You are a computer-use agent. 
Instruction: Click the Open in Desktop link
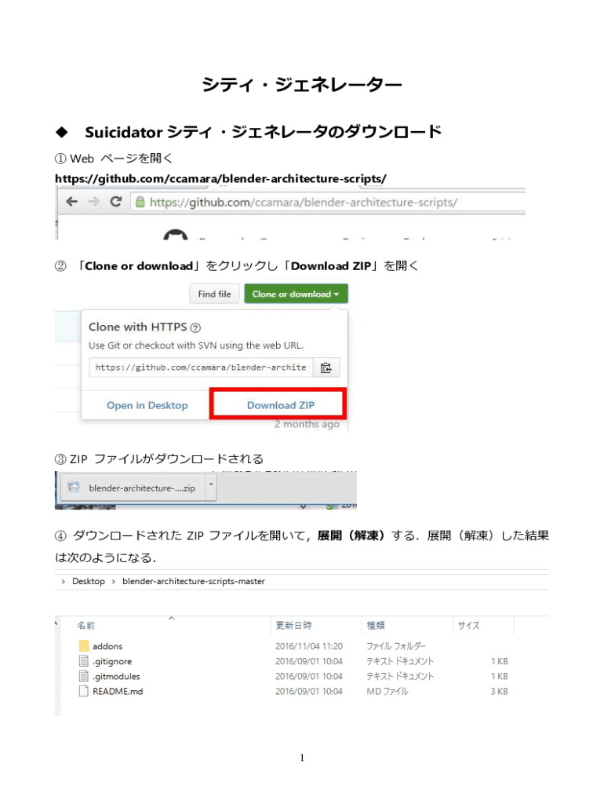point(147,405)
